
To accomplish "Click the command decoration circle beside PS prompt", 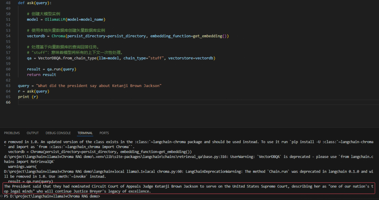I will pos(2,197).
